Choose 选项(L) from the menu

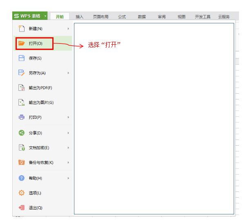pyautogui.click(x=43, y=193)
